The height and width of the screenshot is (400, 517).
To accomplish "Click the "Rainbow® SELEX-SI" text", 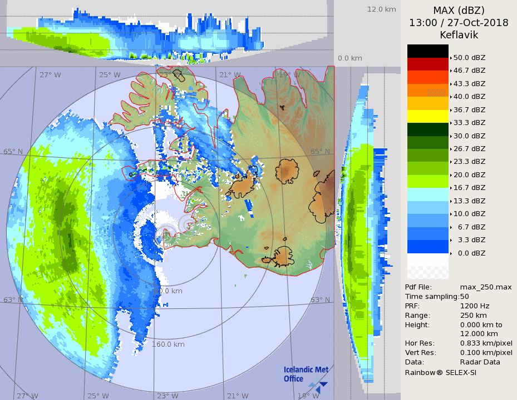I will pyautogui.click(x=440, y=372).
